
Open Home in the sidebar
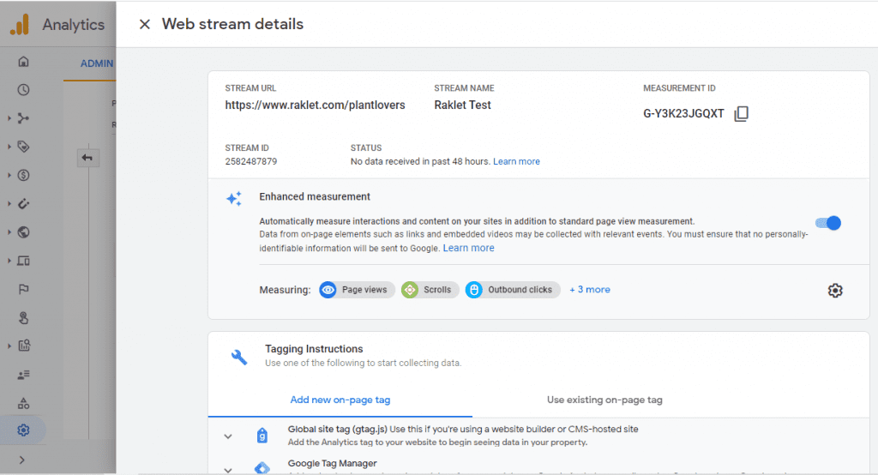(x=23, y=62)
